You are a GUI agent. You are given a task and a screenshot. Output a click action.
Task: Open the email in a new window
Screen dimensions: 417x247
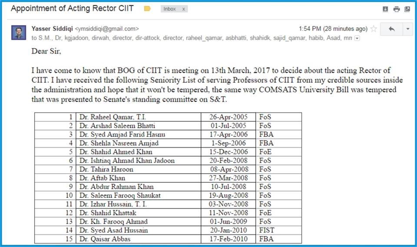pos(407,9)
